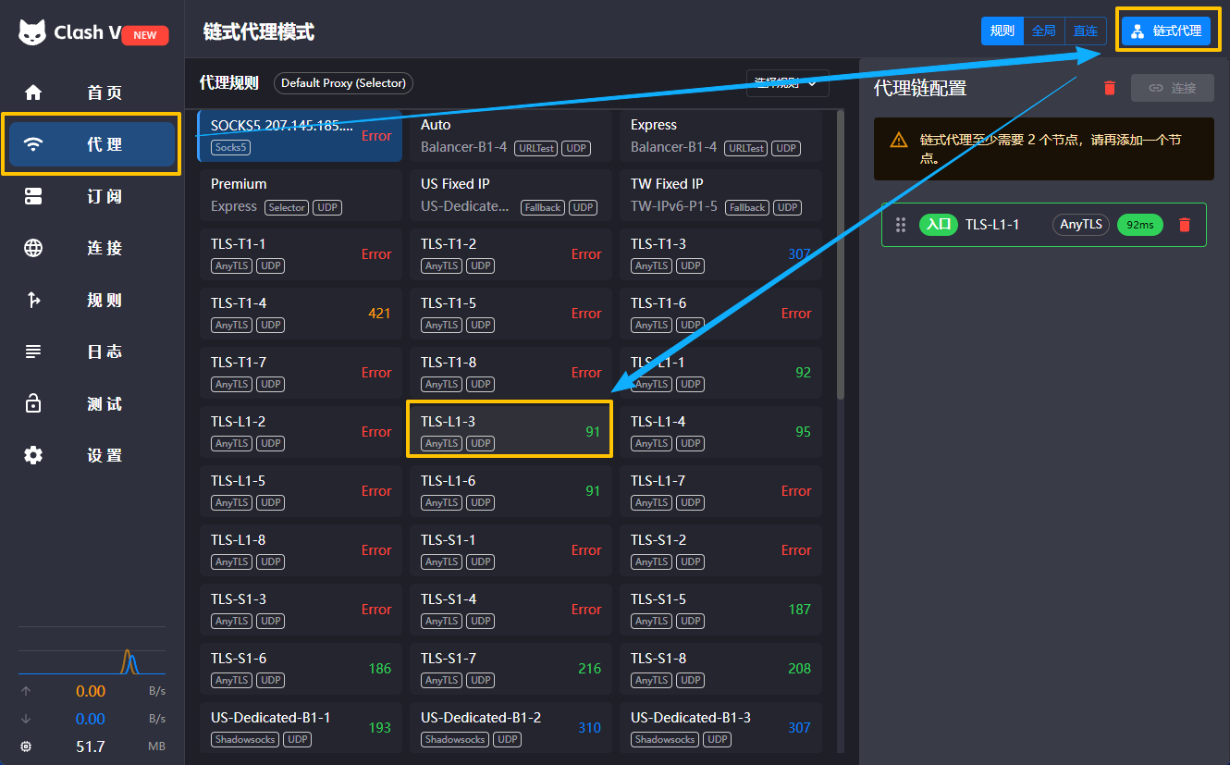Click the chain icon on 链式代理 button

click(1138, 31)
